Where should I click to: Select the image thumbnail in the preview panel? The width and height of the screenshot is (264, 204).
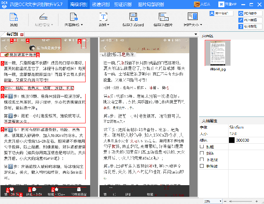tap(218, 53)
